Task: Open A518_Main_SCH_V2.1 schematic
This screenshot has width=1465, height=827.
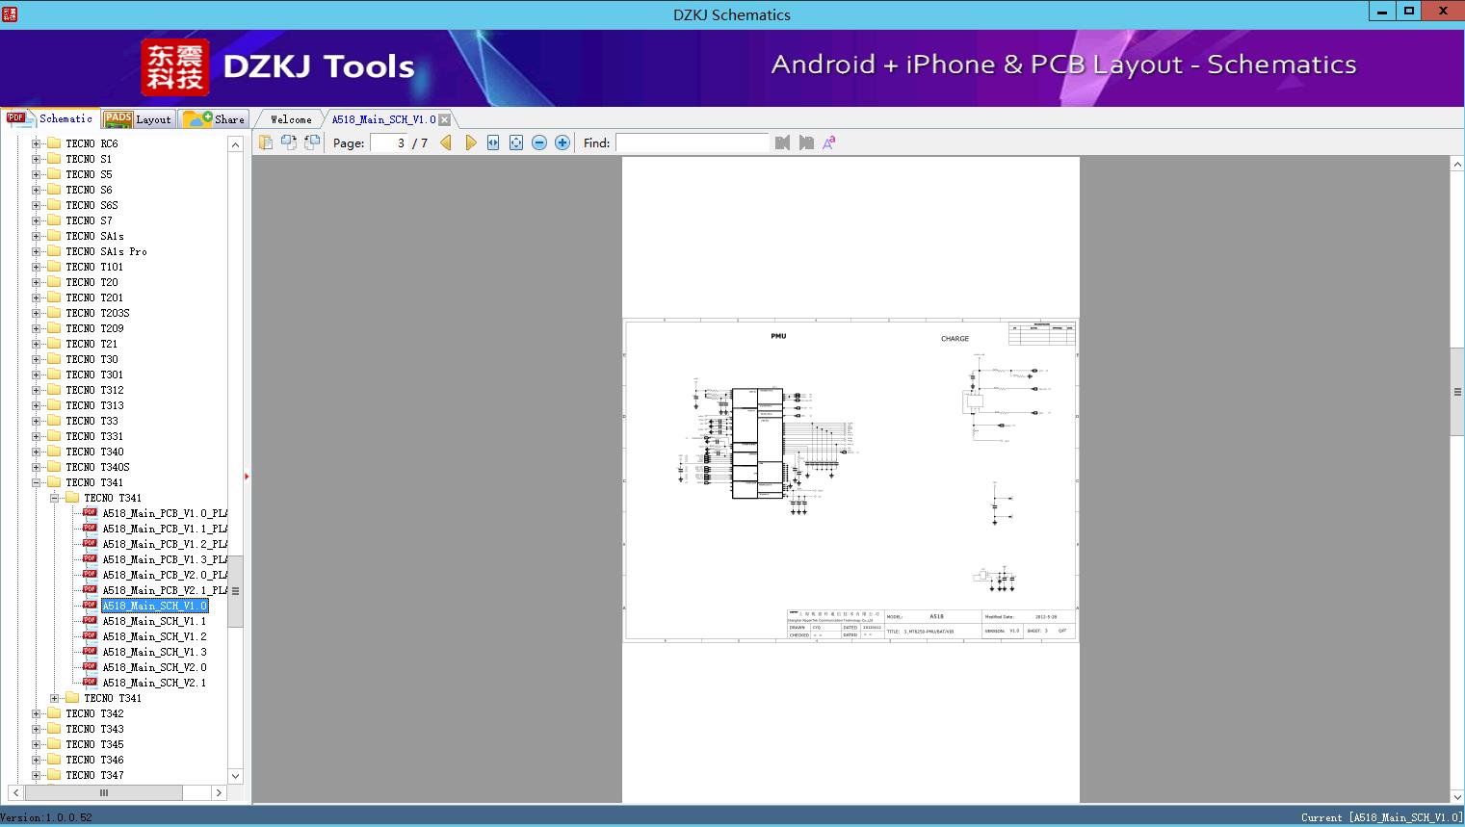Action: click(x=155, y=683)
